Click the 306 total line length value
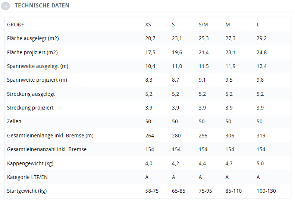 point(230,136)
